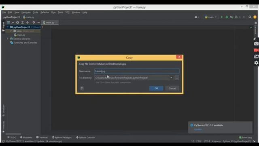Collapse the pythonProject1 root node
Image resolution: width=259 pixels, height=146 pixels.
click(x=8, y=27)
